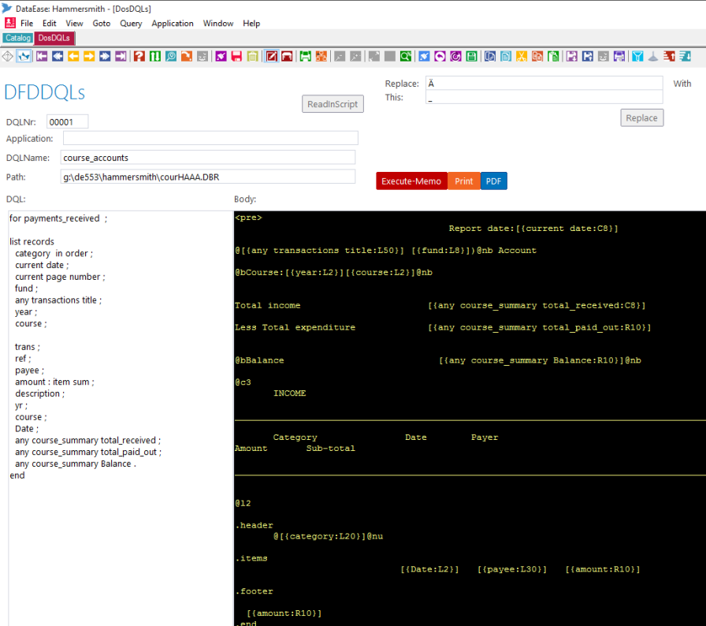The image size is (706, 626).
Task: Click the green floppy save-as-new icon
Action: click(305, 56)
